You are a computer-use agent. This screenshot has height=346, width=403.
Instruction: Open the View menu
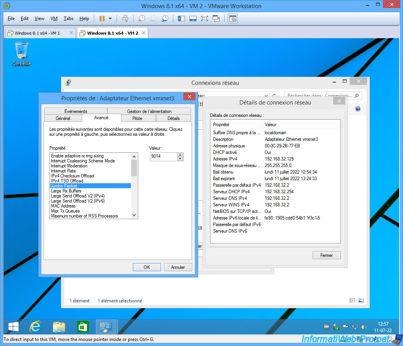tap(39, 19)
